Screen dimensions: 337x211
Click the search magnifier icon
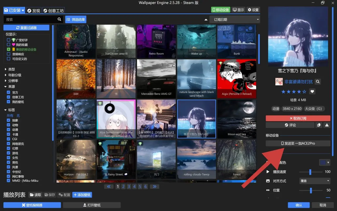coord(59,19)
